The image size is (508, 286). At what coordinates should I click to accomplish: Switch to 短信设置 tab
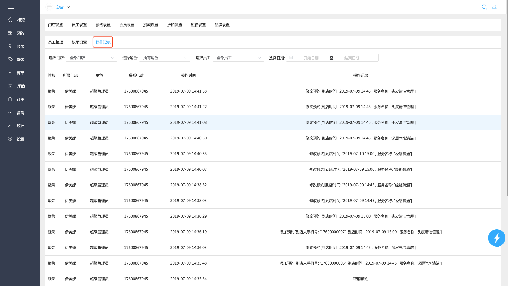pos(198,25)
